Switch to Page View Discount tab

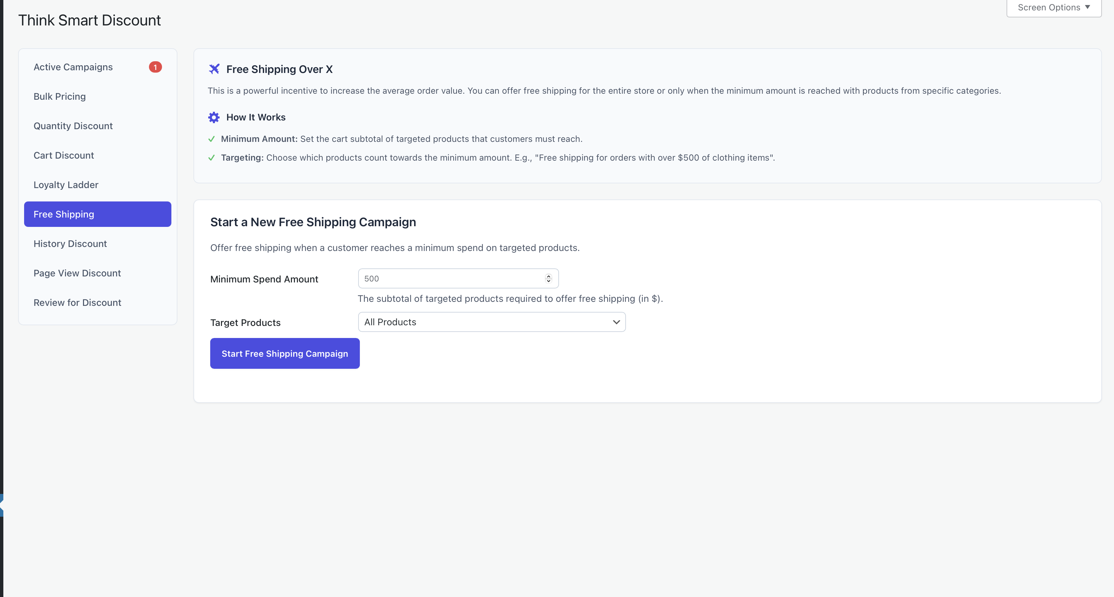[77, 273]
